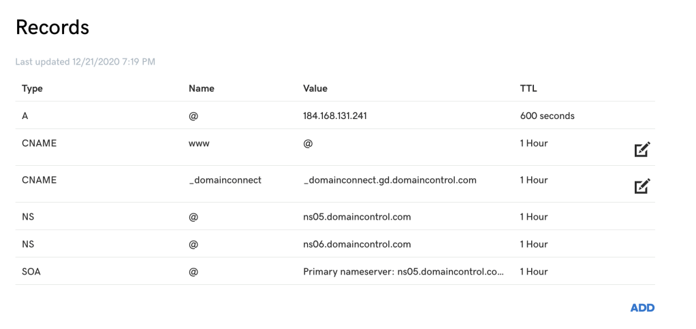696x329 pixels.
Task: Click the Type column header
Action: (x=32, y=88)
